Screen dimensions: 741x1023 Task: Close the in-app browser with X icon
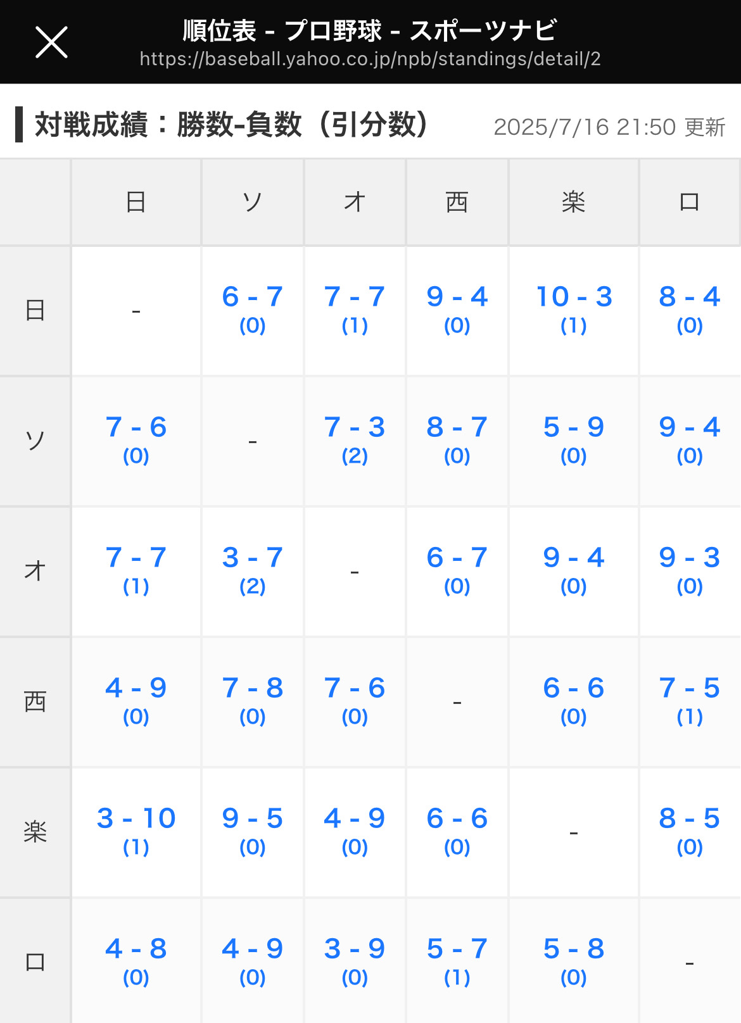[51, 42]
